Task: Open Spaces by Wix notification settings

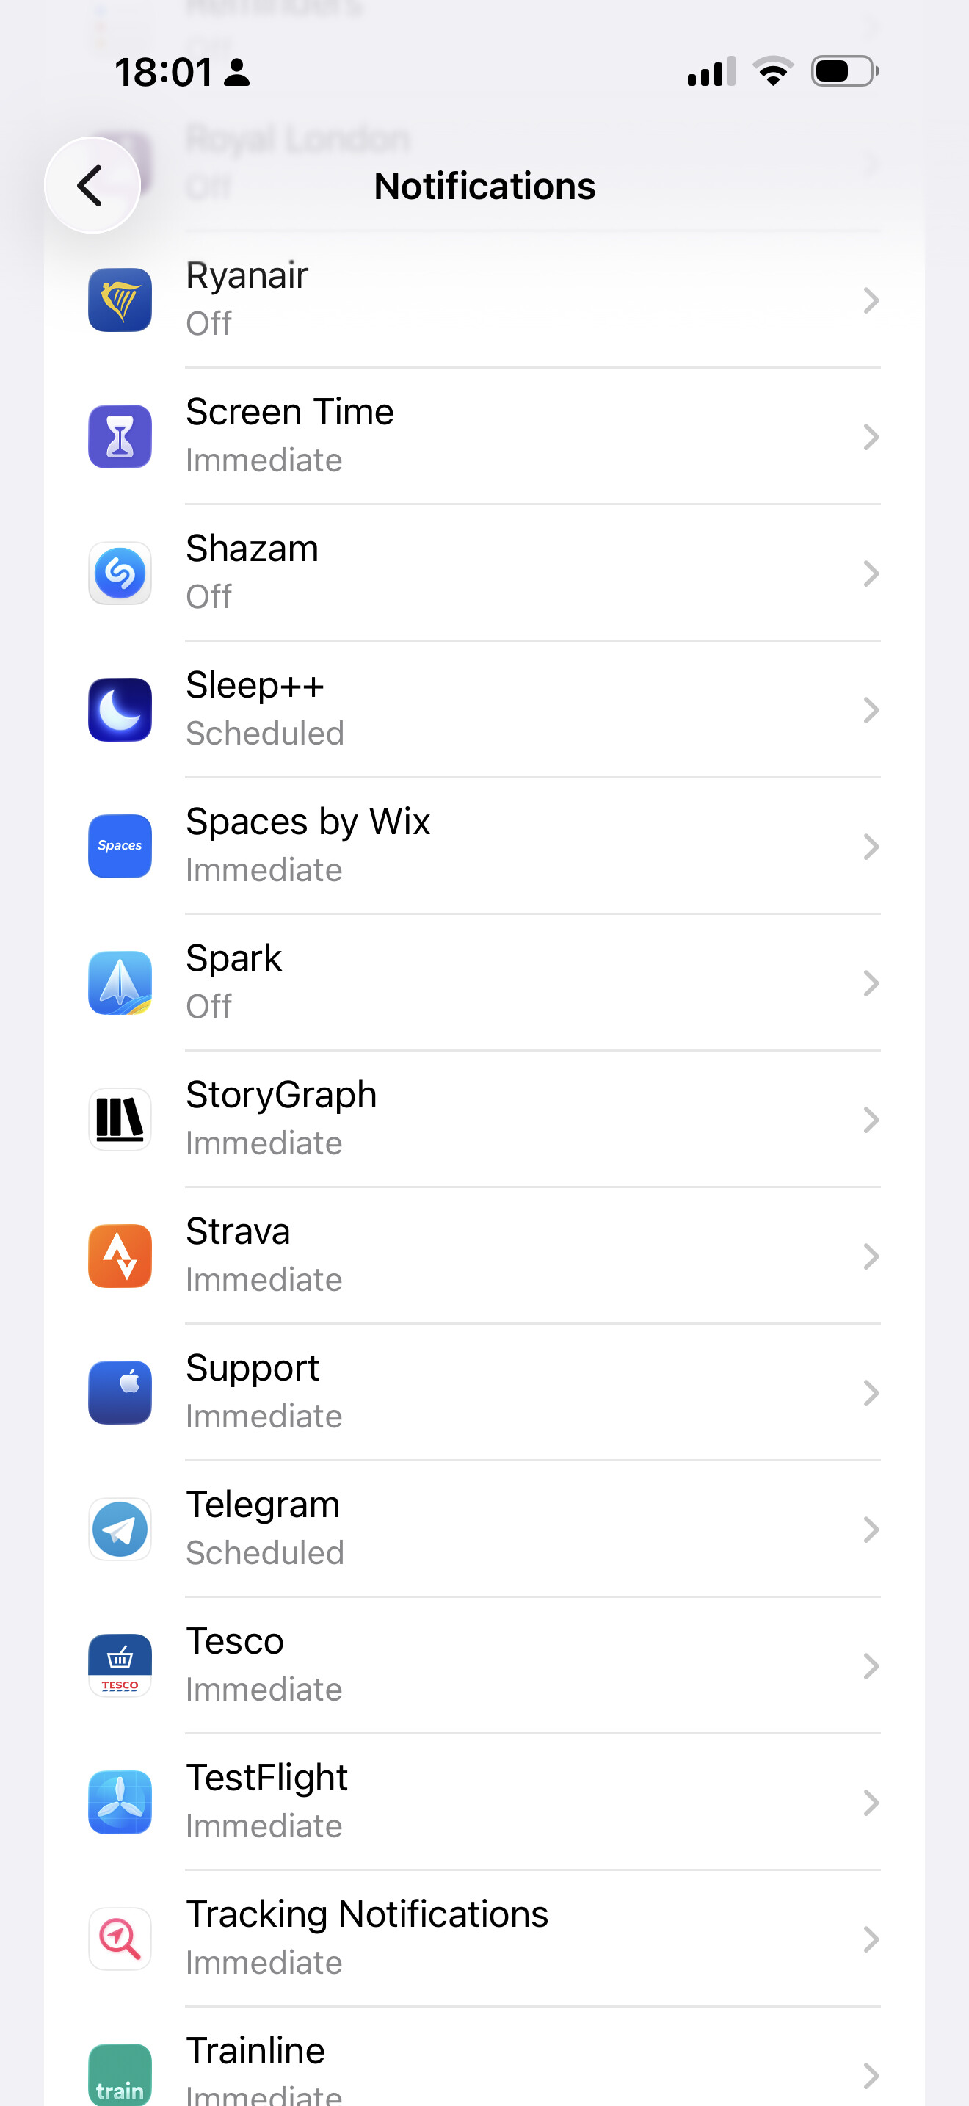Action: pos(490,846)
